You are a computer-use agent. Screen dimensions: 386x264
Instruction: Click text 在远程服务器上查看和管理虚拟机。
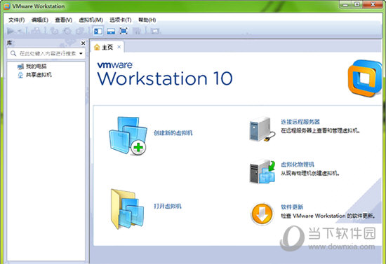[321, 131]
